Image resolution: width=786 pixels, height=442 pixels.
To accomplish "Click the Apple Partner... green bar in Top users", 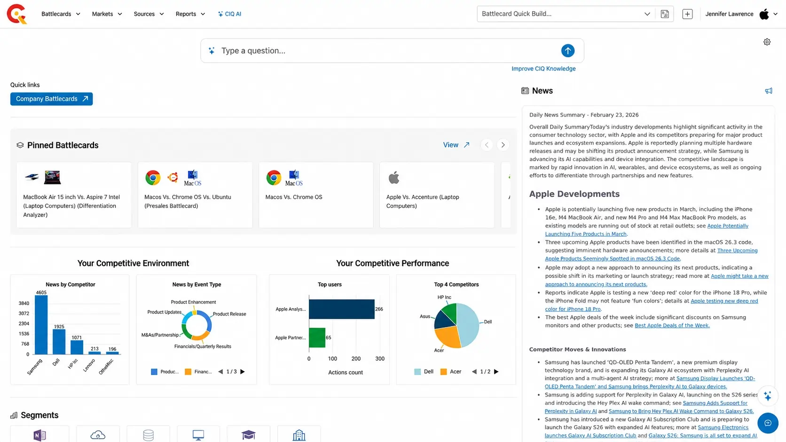I will click(x=317, y=337).
